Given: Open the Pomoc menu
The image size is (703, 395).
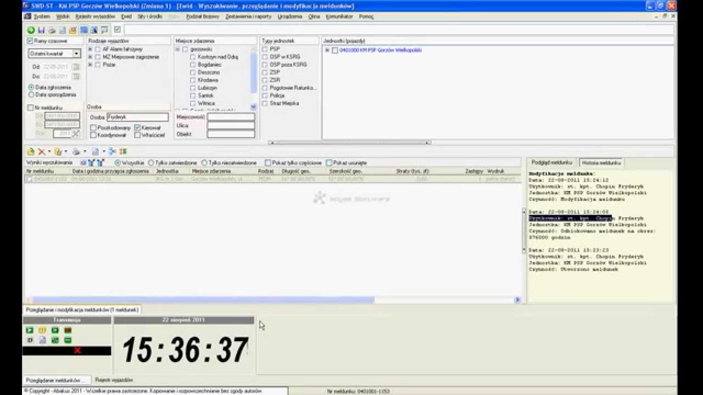Looking at the screenshot, I should click(x=366, y=16).
